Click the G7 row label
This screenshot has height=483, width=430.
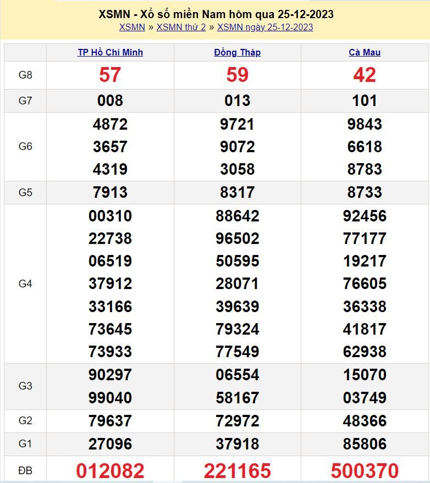pos(25,101)
